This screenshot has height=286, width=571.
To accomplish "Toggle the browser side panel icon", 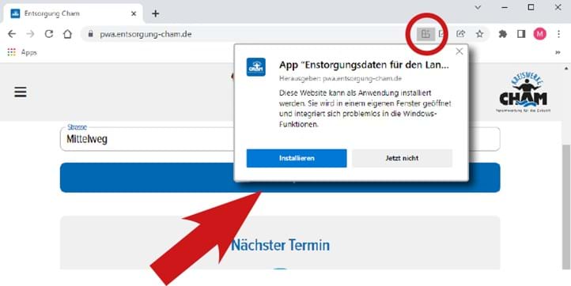I will click(x=521, y=34).
